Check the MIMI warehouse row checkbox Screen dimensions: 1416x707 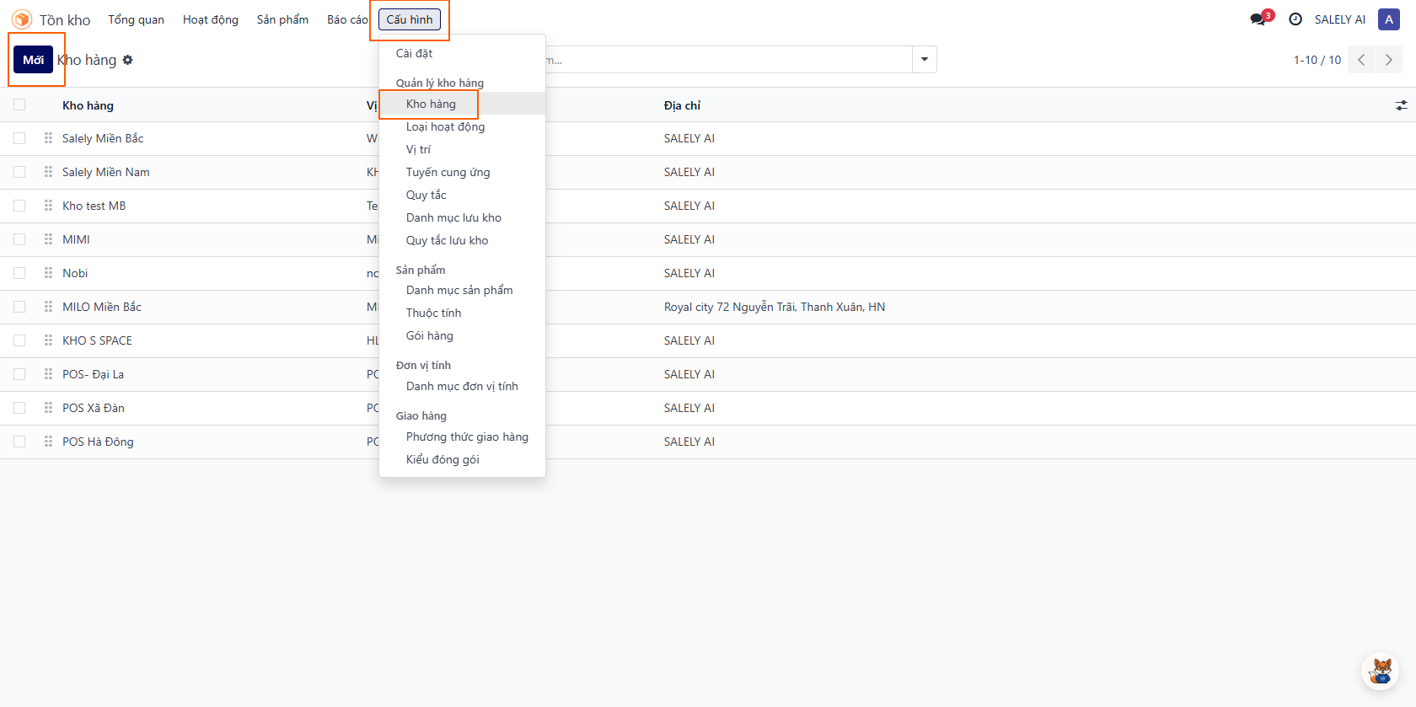click(19, 239)
